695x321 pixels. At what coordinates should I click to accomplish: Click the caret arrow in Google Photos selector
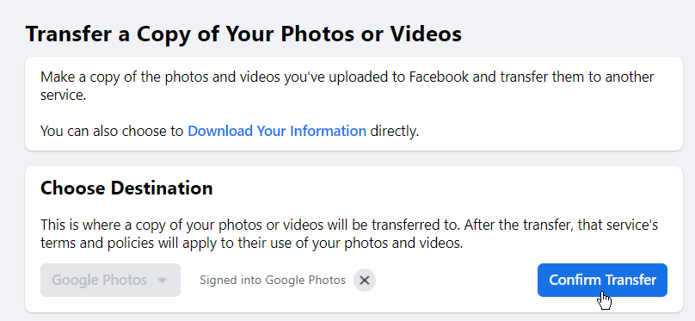point(163,281)
